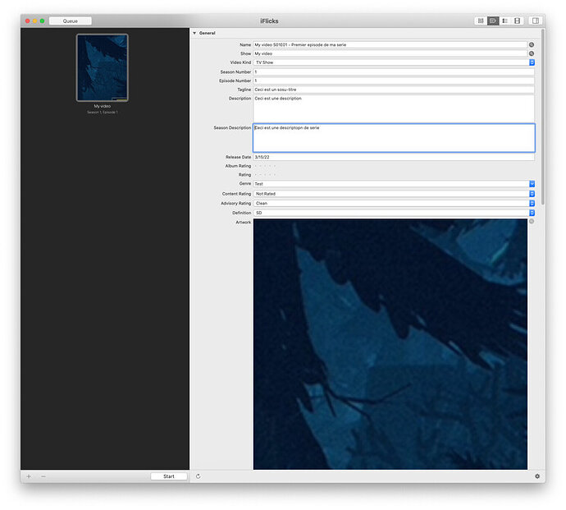Click the search icon beside the Name field
This screenshot has width=566, height=510.
pyautogui.click(x=532, y=44)
